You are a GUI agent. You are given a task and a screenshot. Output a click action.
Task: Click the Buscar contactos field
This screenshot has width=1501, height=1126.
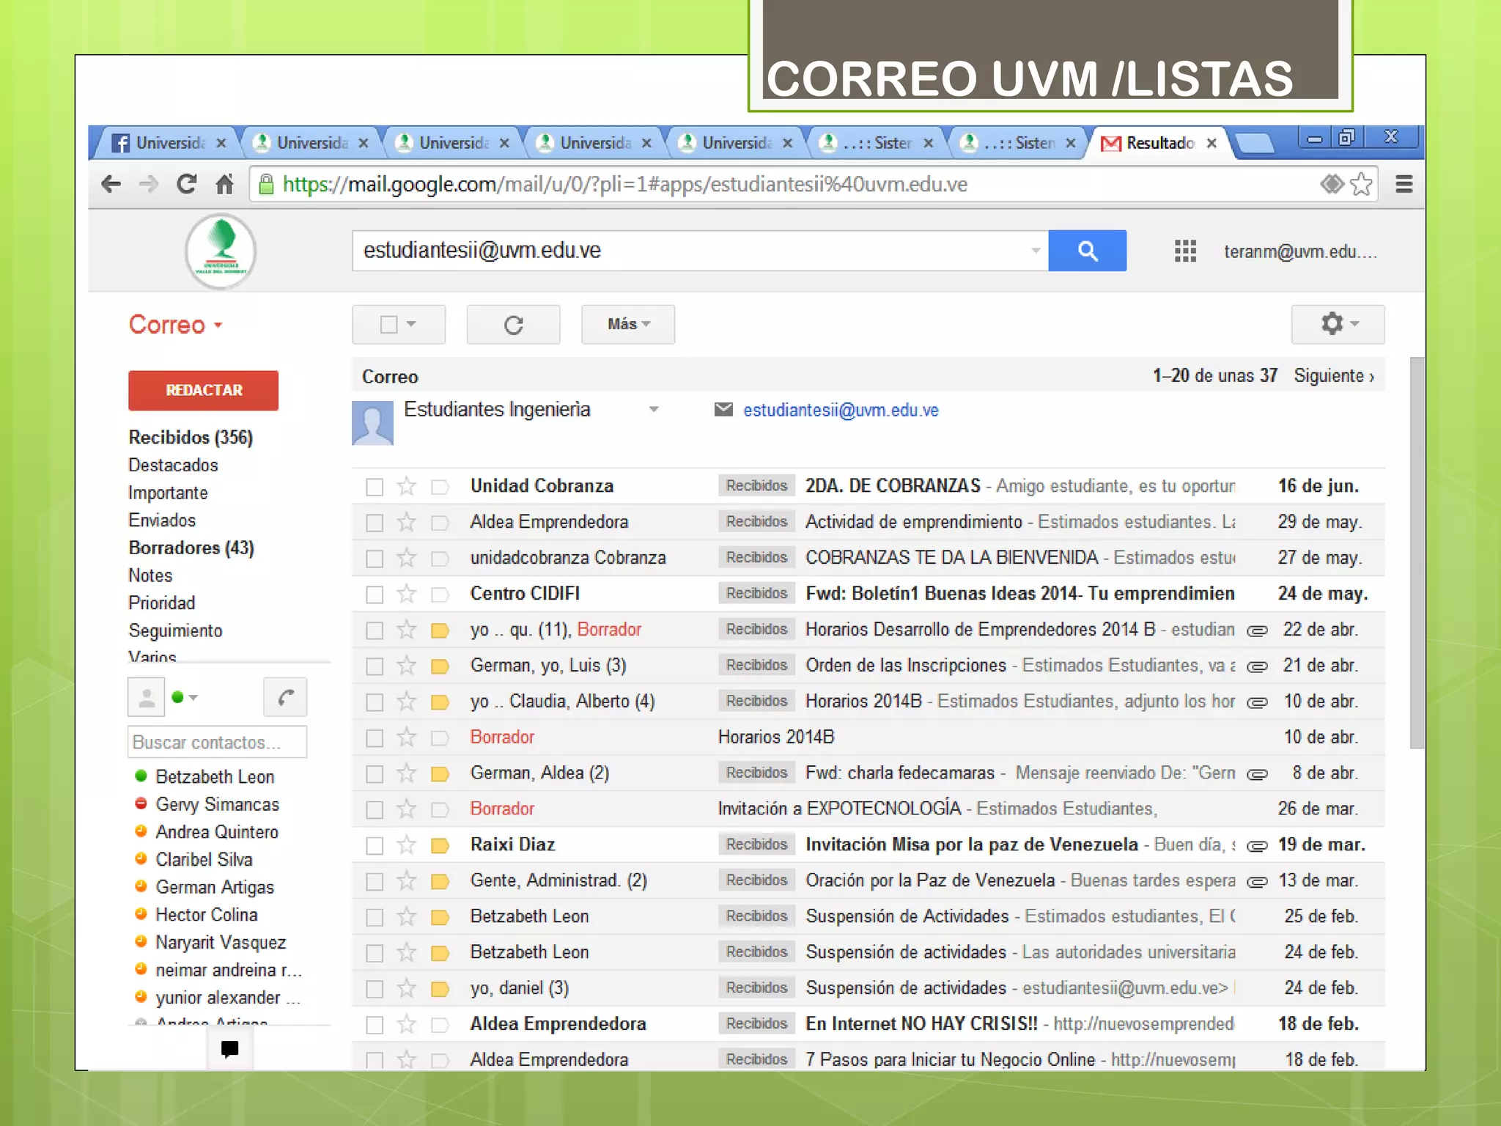tap(217, 742)
